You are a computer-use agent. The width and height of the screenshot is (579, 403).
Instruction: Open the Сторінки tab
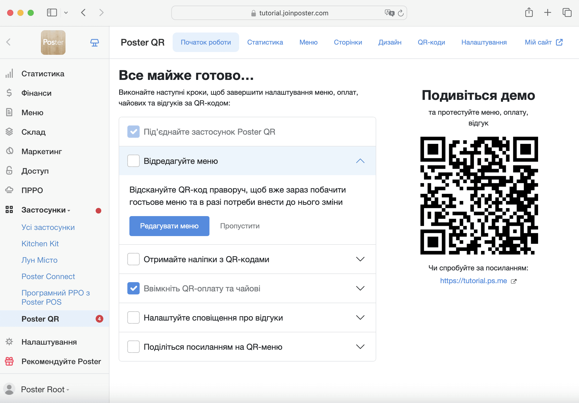tap(348, 42)
